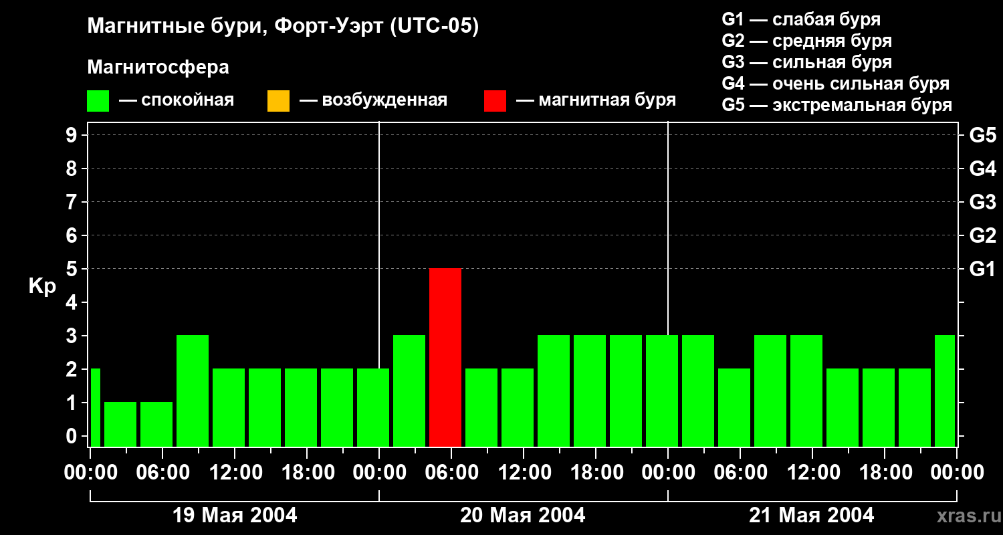
Task: Click the right-axis G1 label
Action: [983, 269]
